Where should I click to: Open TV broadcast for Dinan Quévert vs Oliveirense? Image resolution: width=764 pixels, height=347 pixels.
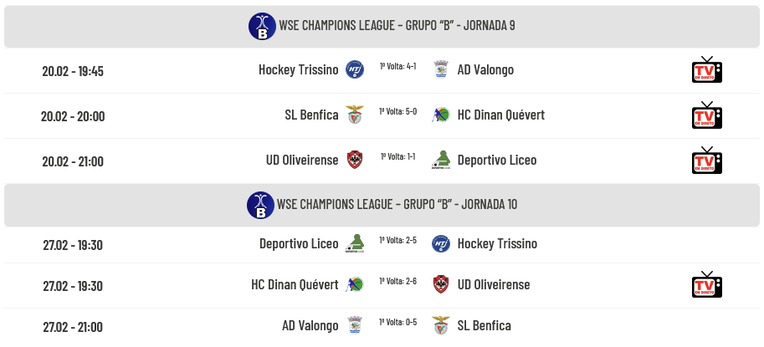tap(706, 285)
